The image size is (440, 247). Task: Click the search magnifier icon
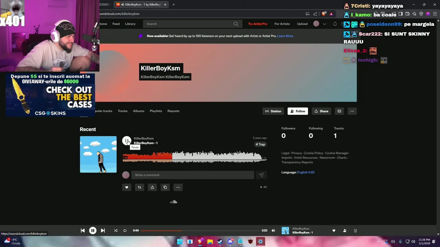236,24
